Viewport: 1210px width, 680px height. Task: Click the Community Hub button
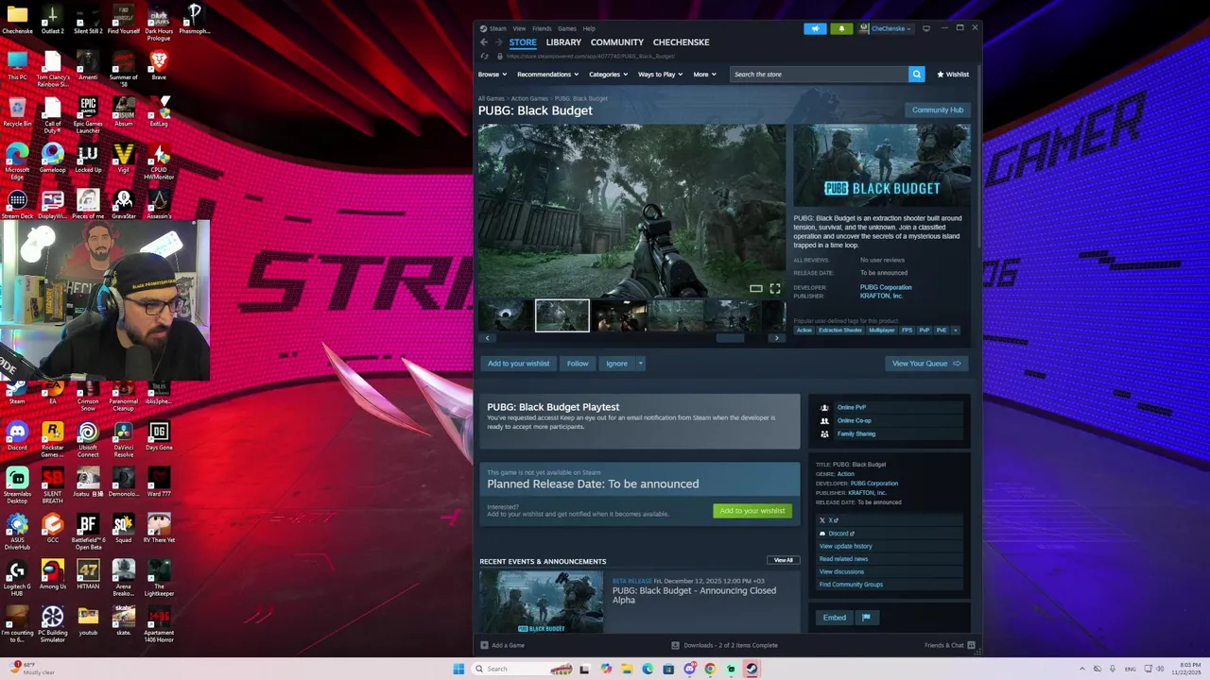point(938,110)
